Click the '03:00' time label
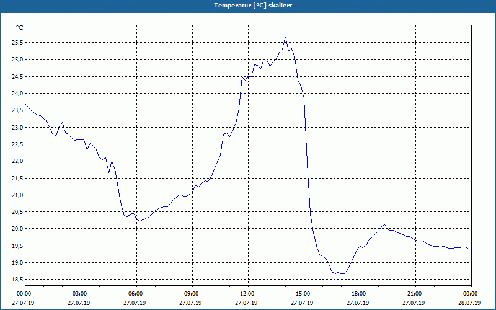Screen dimensions: 496x310 [81, 294]
